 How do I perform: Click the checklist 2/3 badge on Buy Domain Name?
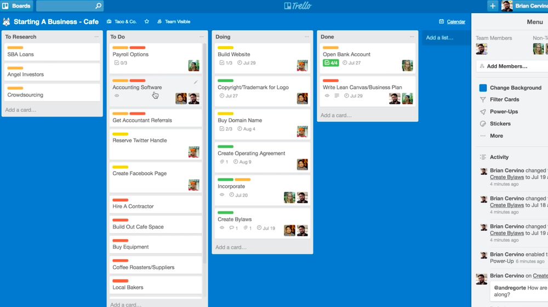[226, 129]
